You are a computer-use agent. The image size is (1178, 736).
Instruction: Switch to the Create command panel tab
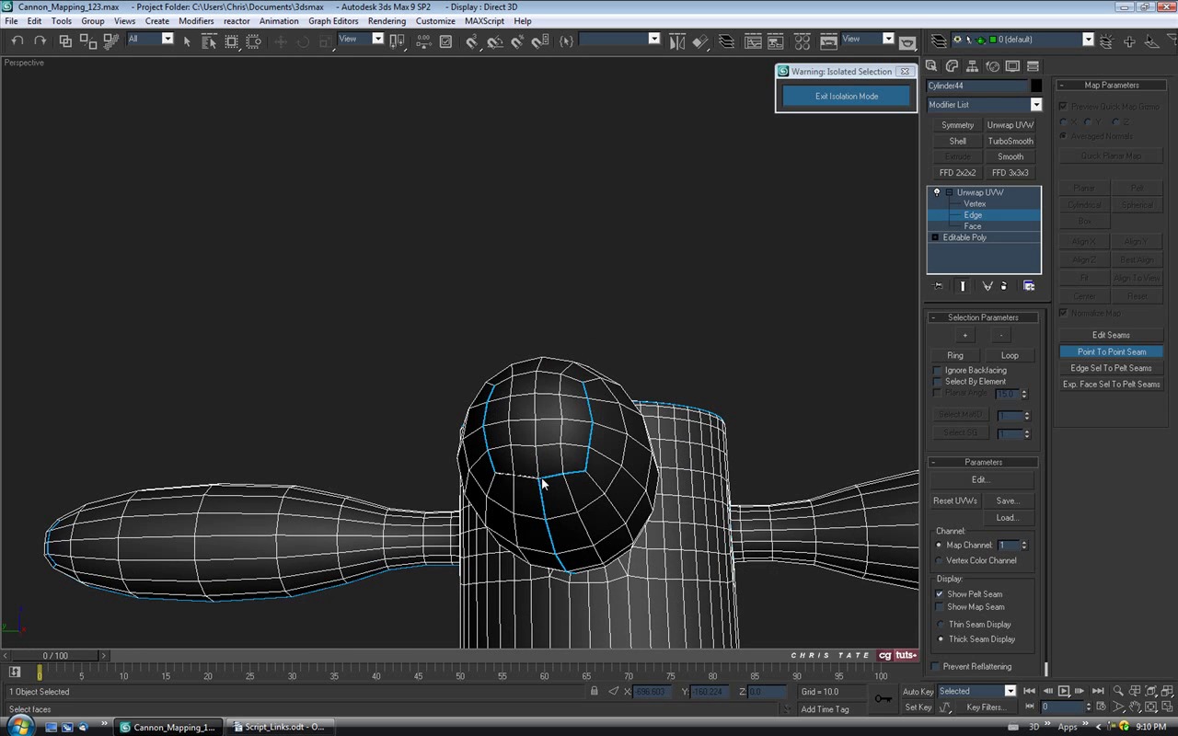pyautogui.click(x=931, y=66)
